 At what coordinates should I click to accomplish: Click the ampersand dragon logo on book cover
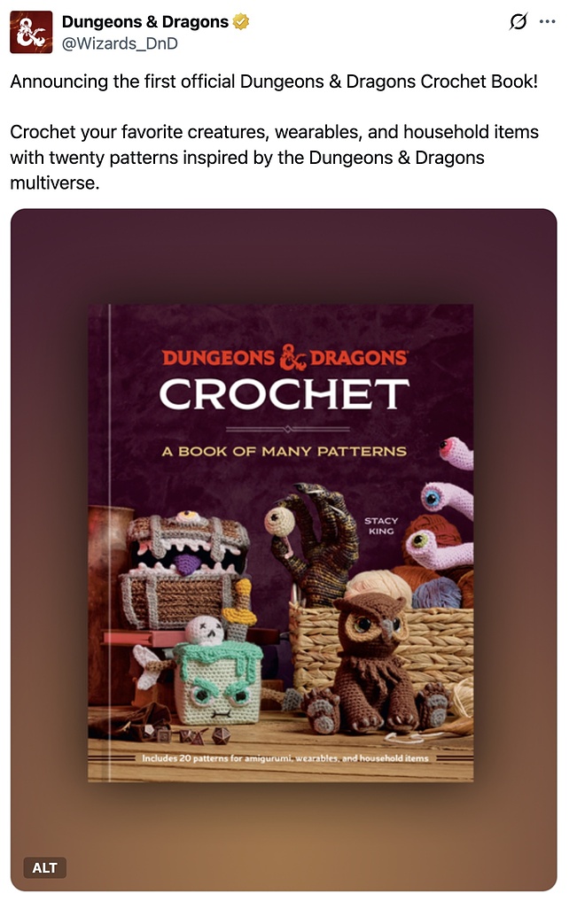(x=293, y=357)
